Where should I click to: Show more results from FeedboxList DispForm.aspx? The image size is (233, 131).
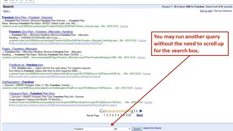point(55,76)
